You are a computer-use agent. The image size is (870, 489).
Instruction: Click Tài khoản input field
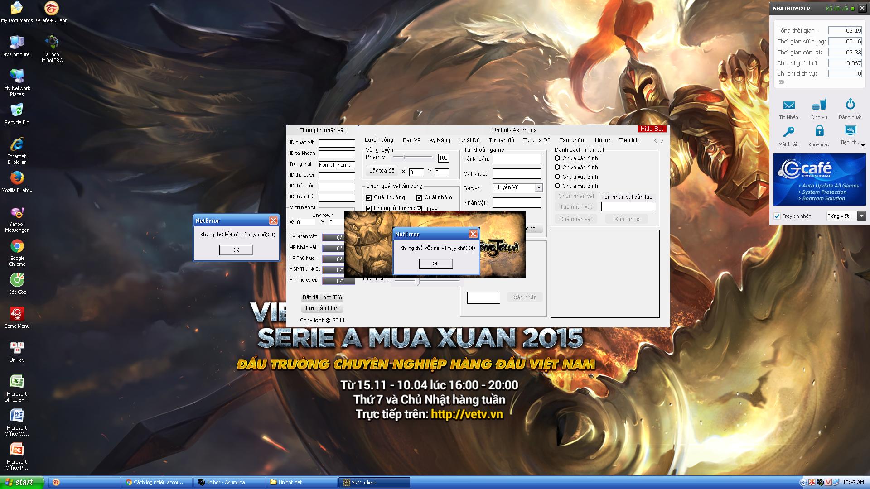[x=517, y=159]
